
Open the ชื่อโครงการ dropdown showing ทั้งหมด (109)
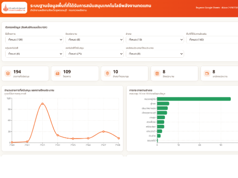coord(34,40)
